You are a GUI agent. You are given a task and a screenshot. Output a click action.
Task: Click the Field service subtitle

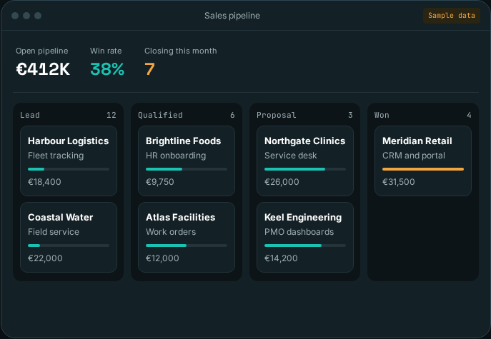[x=54, y=232]
